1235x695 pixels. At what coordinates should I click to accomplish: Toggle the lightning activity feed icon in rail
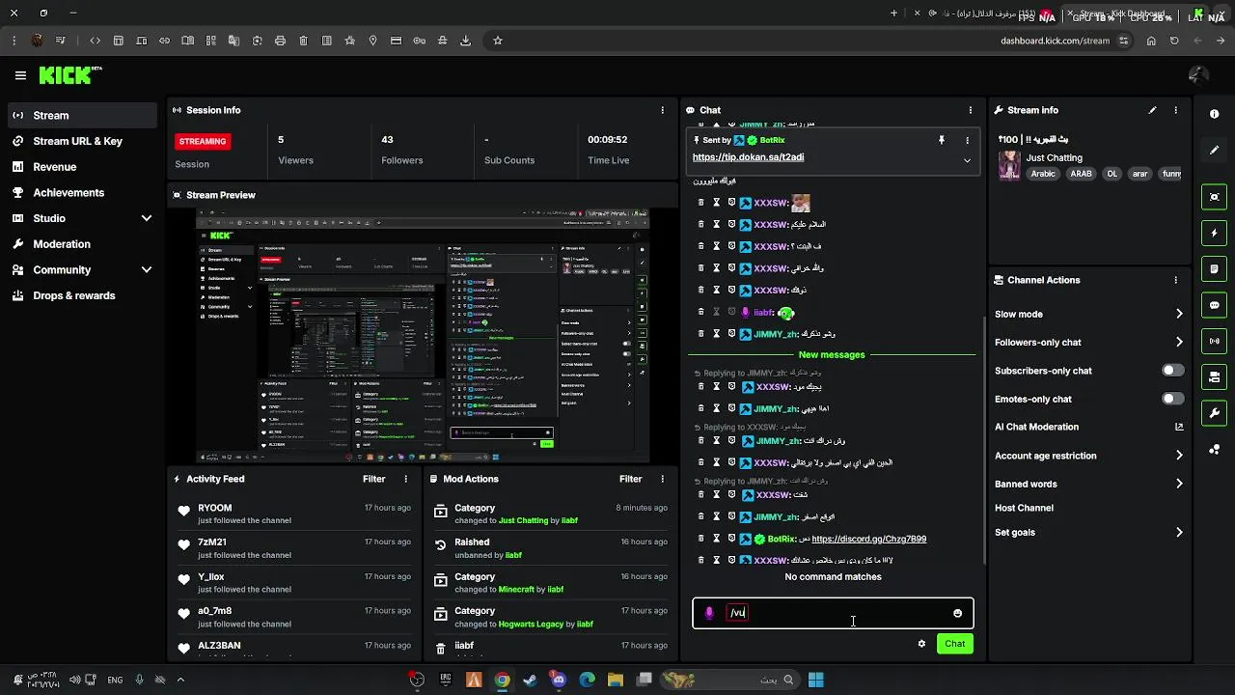(x=1214, y=233)
